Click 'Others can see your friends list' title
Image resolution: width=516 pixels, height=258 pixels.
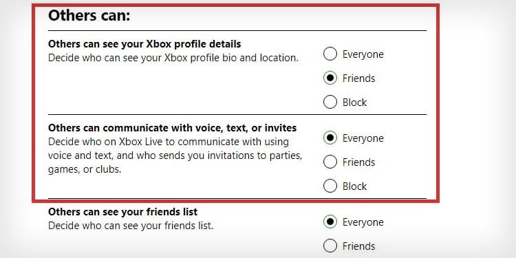pos(122,212)
